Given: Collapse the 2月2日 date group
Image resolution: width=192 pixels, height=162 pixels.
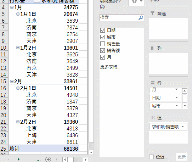Looking at the screenshot, I should (18, 122).
